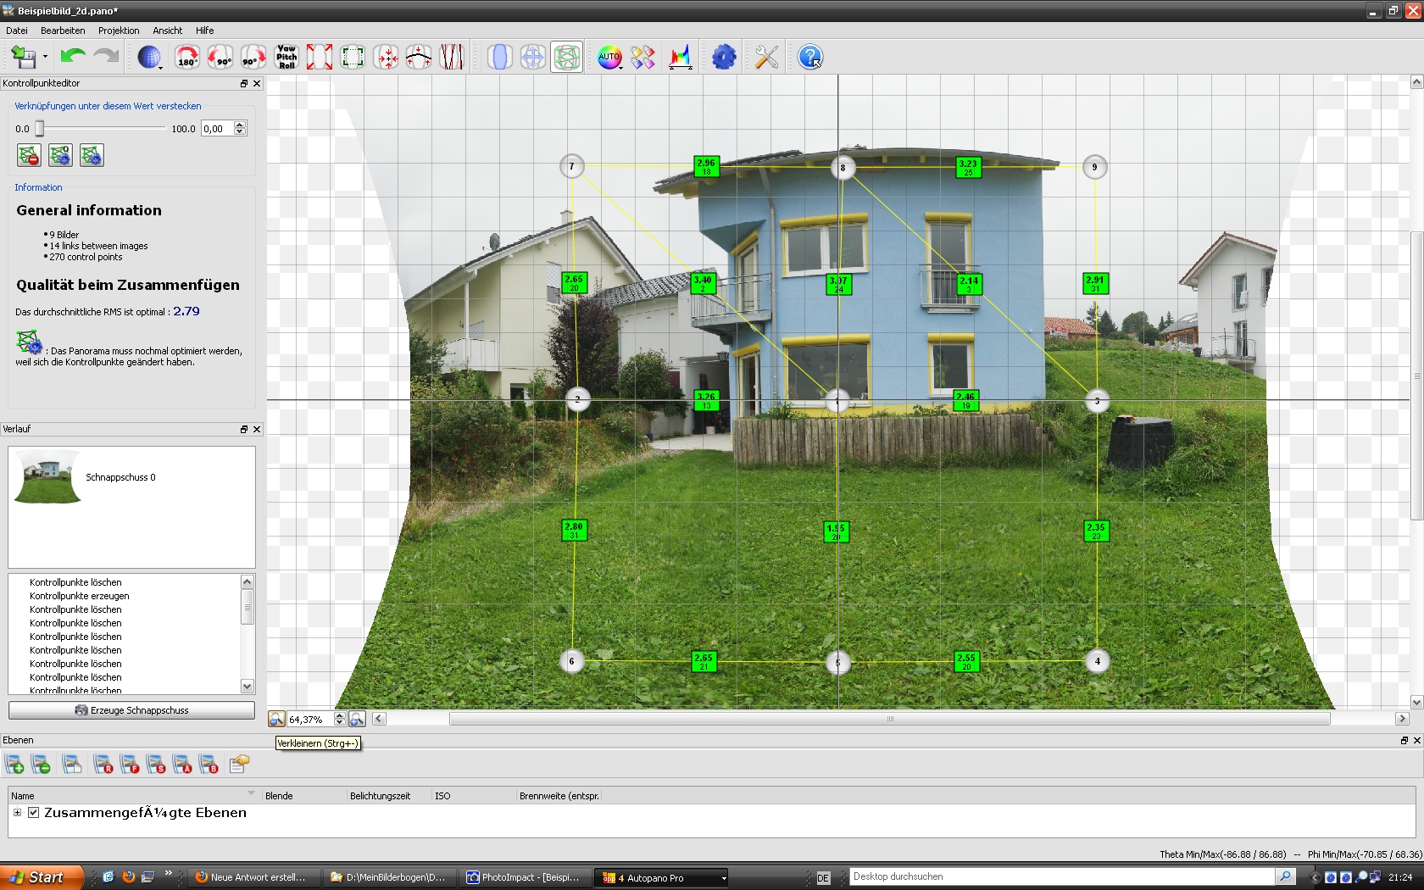Click the remove layer icon with minus
Screen dimensions: 1424x890
pos(41,765)
